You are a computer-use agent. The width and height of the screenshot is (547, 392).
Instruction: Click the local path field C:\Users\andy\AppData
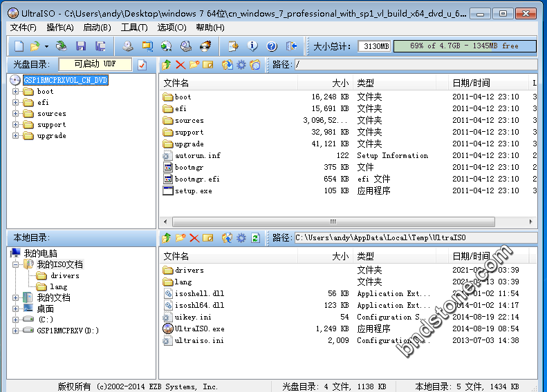(416, 238)
